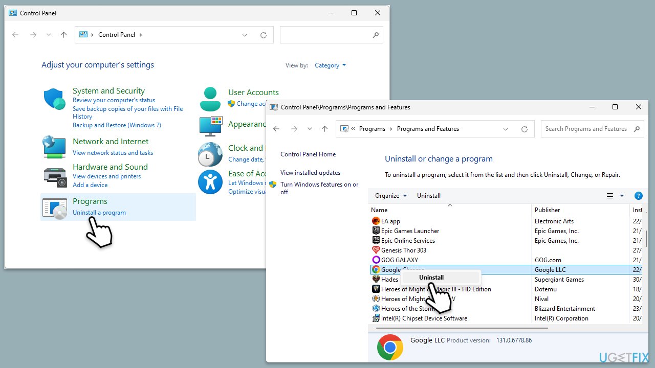Select Uninstall from context menu
This screenshot has width=655, height=368.
441,278
